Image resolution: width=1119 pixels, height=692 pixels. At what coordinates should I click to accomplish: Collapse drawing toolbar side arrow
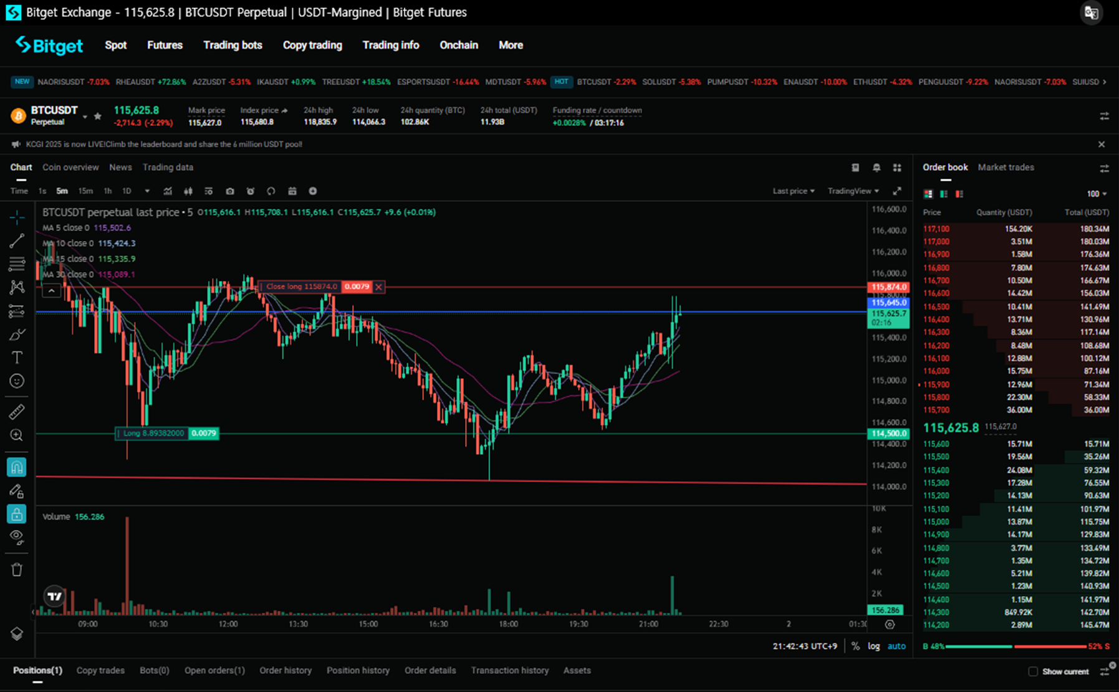click(x=33, y=612)
